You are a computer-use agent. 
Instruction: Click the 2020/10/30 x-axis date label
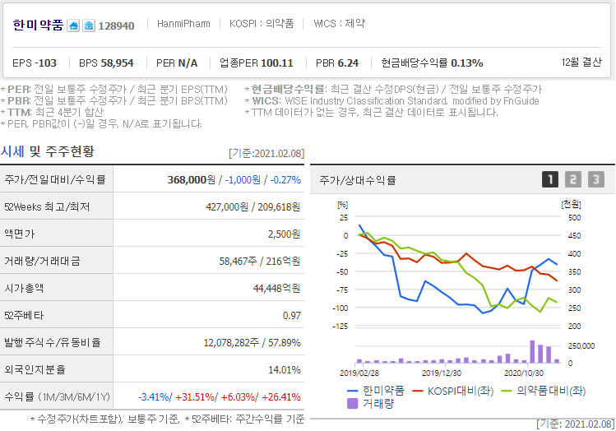tap(524, 373)
